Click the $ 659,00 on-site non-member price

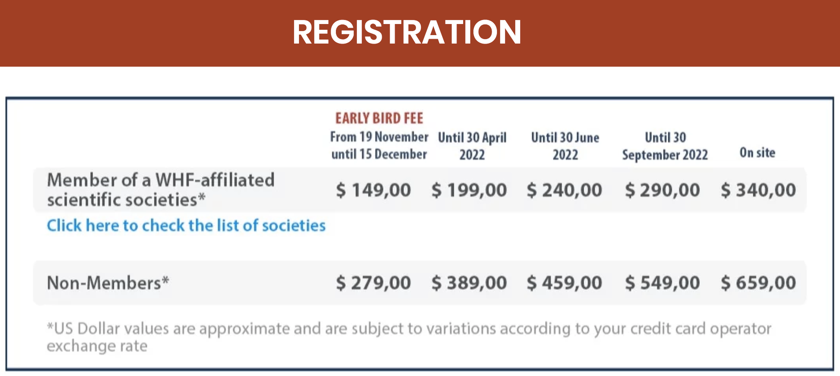tap(758, 283)
